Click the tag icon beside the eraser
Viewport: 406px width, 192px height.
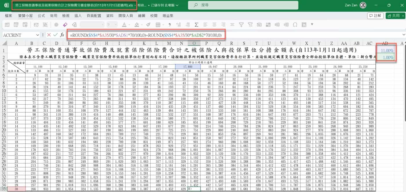point(74,25)
